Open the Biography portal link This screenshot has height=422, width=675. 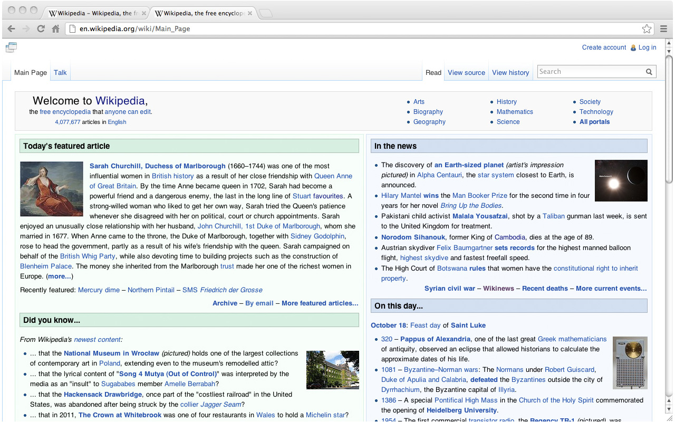[x=428, y=112]
